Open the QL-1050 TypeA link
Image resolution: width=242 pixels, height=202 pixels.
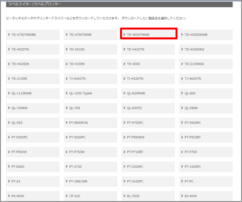[91, 93]
